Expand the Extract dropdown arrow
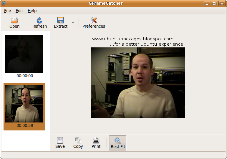The height and width of the screenshot is (159, 227). [x=73, y=23]
